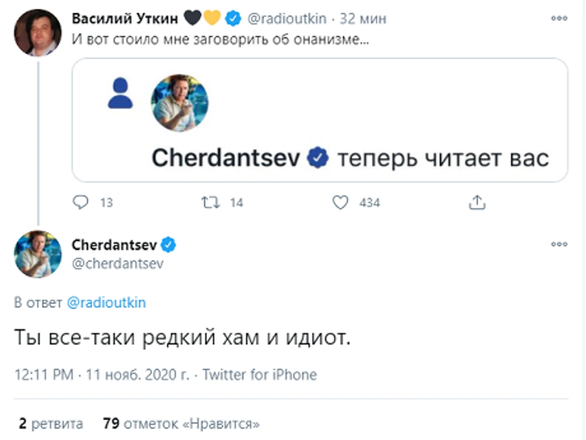View the 2 ретвита list
The height and width of the screenshot is (440, 586).
click(x=51, y=424)
